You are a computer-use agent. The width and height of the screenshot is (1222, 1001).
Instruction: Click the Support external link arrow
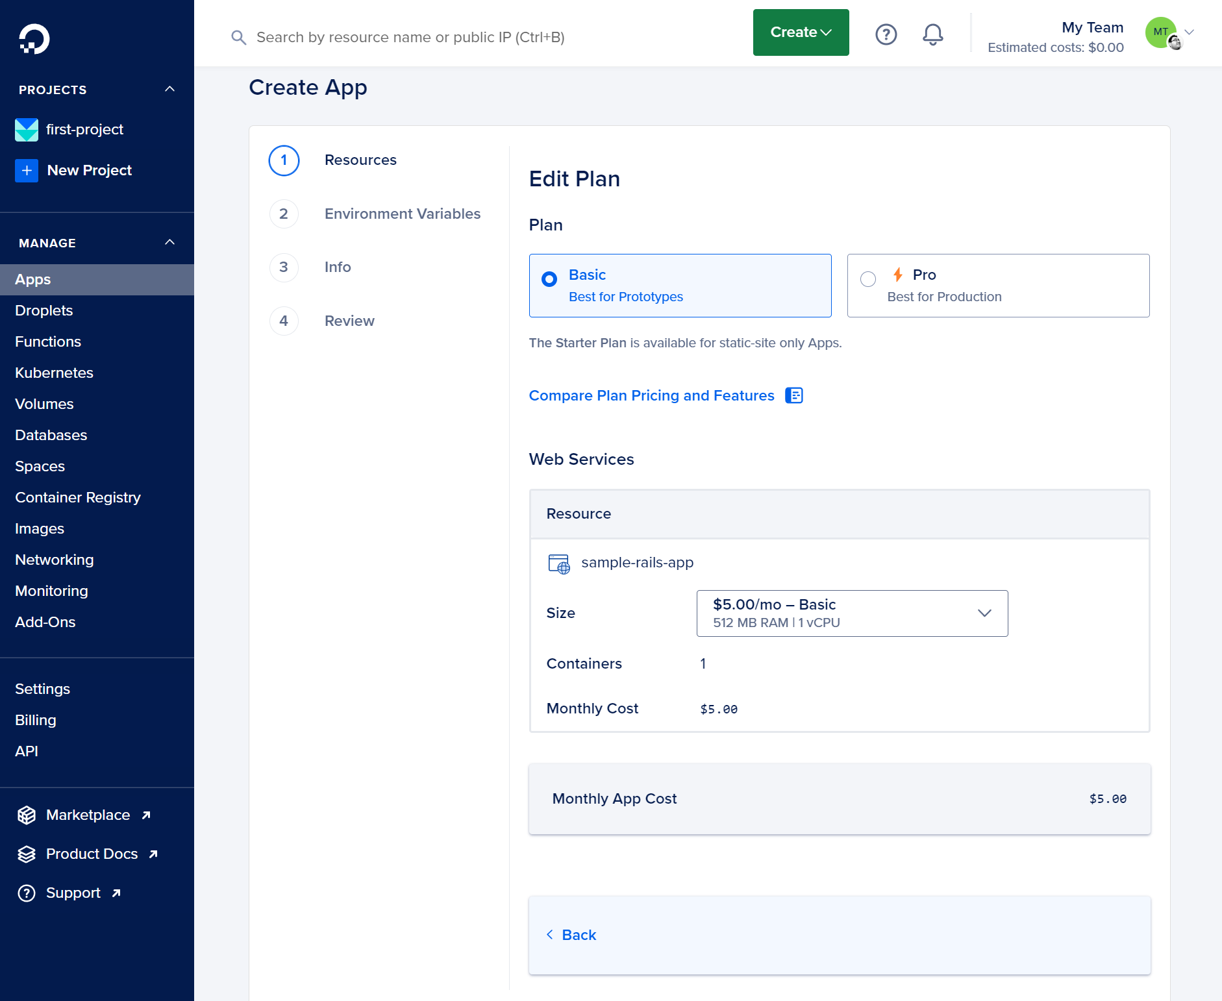click(116, 893)
